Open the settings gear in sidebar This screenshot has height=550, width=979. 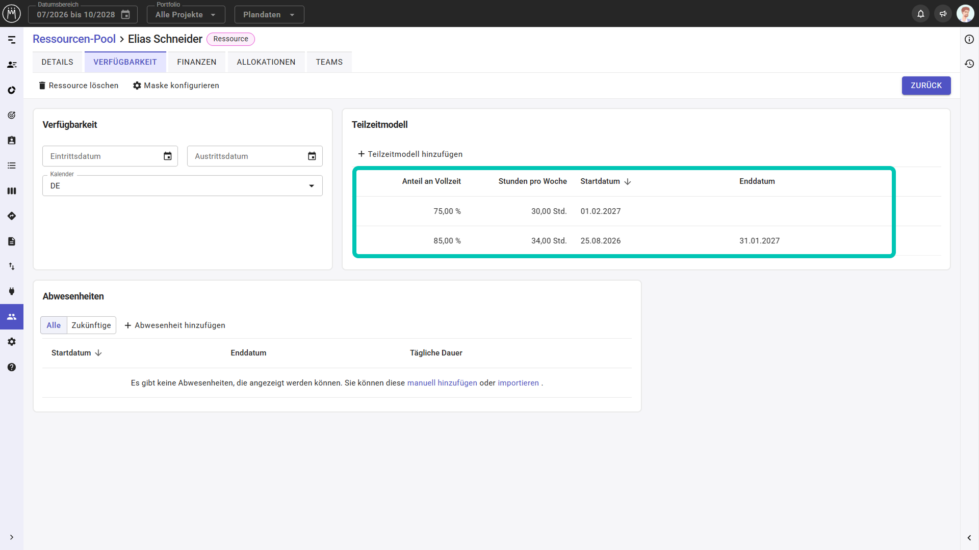[x=12, y=342]
